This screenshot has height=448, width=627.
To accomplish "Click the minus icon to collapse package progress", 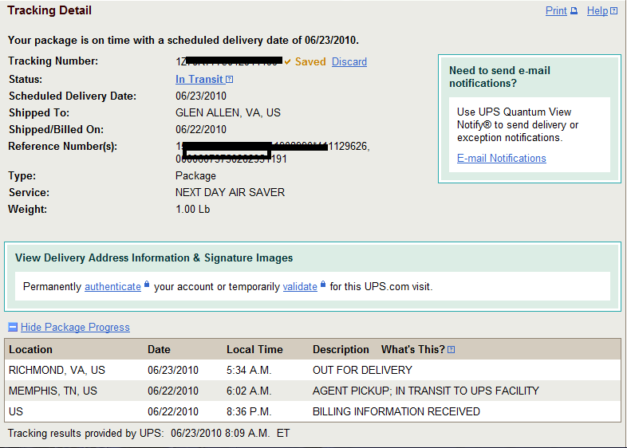I will coord(13,327).
